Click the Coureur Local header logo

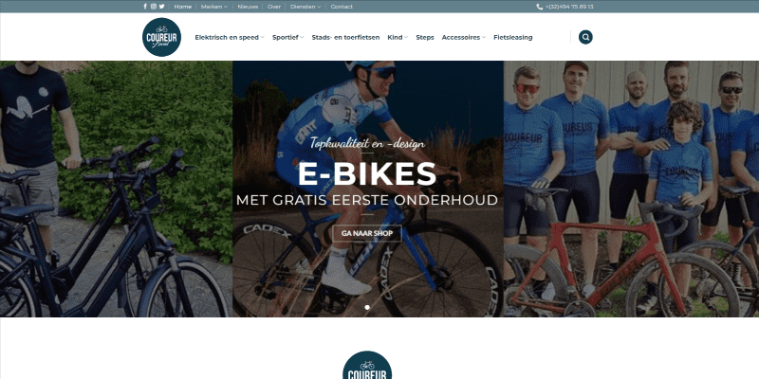[161, 37]
